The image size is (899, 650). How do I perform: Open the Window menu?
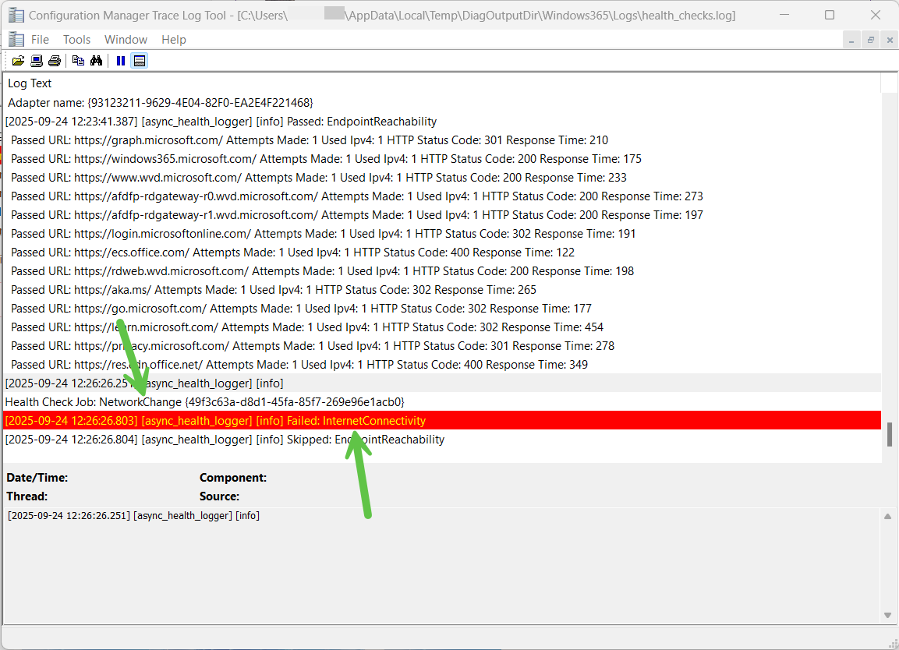(x=126, y=40)
